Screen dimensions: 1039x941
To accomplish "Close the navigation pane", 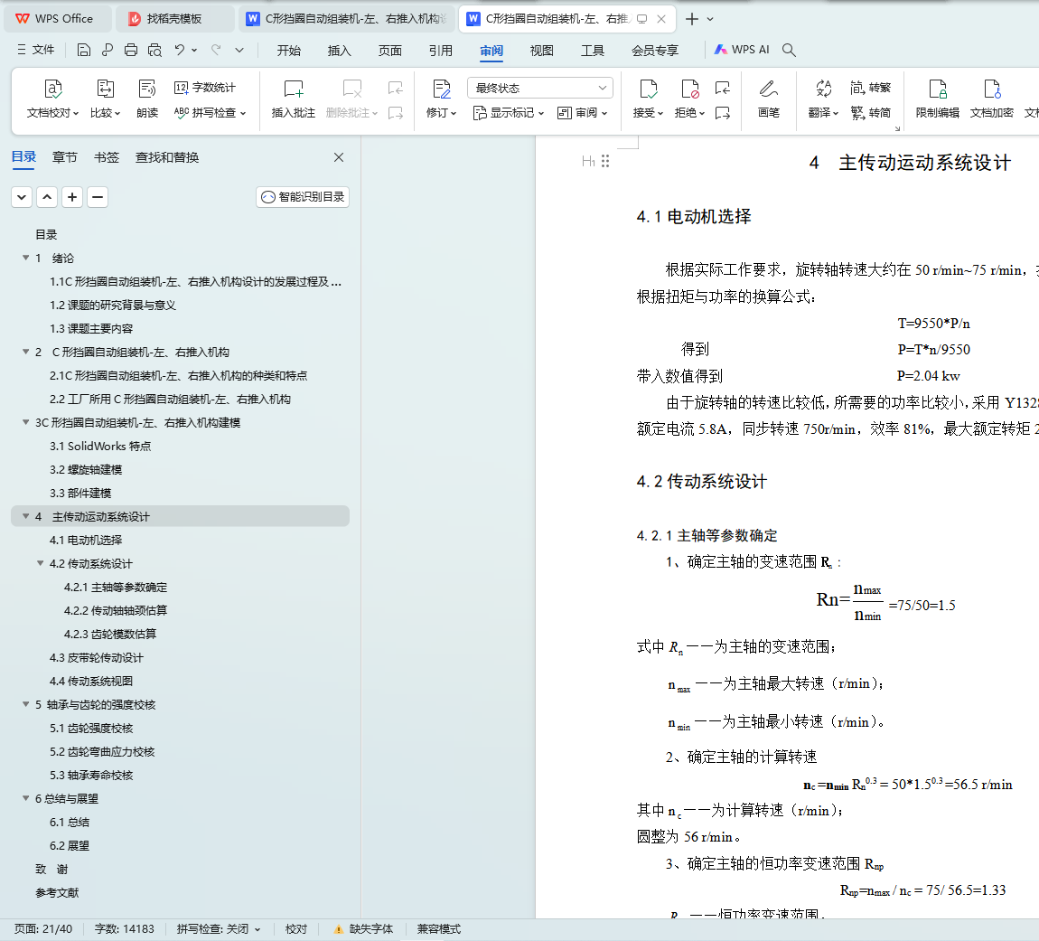I will click(x=339, y=157).
